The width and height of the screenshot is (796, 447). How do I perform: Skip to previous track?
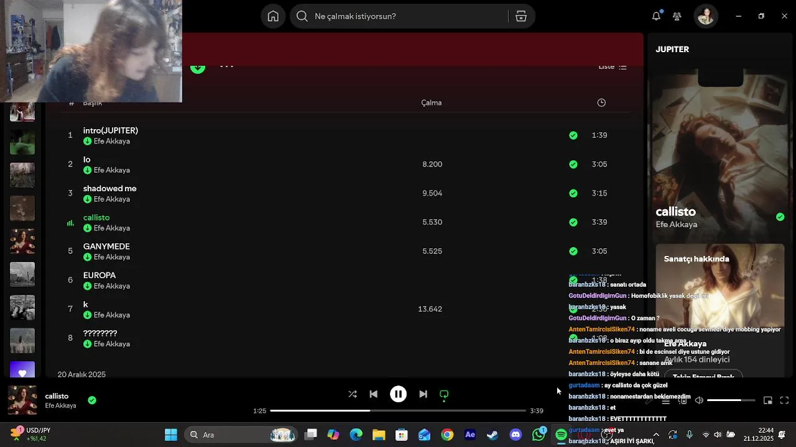pos(374,394)
